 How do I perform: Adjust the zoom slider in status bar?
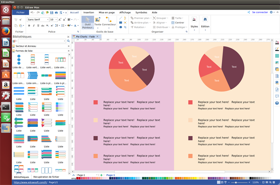[236, 183]
